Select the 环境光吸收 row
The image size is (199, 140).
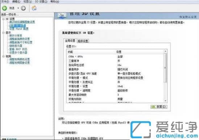point(115,99)
